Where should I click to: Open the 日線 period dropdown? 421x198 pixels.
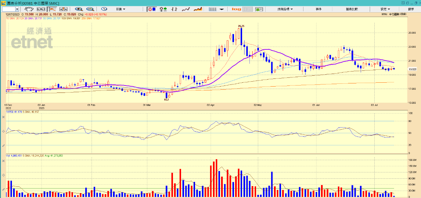[x=121, y=9]
